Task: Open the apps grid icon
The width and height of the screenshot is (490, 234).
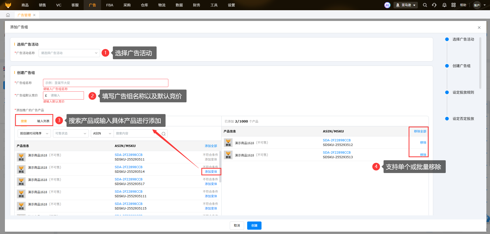Action: pyautogui.click(x=454, y=5)
